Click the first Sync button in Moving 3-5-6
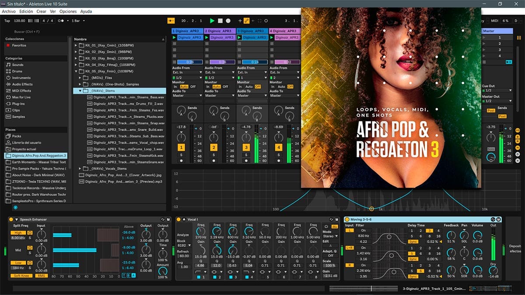The image size is (525, 295). (413, 242)
